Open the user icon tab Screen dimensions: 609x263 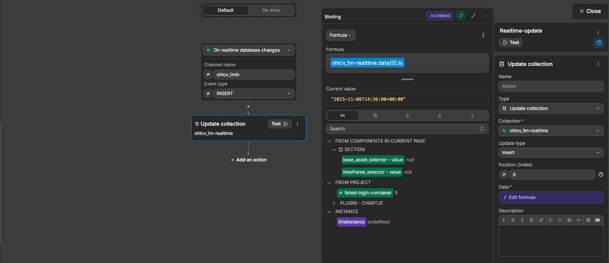click(440, 115)
